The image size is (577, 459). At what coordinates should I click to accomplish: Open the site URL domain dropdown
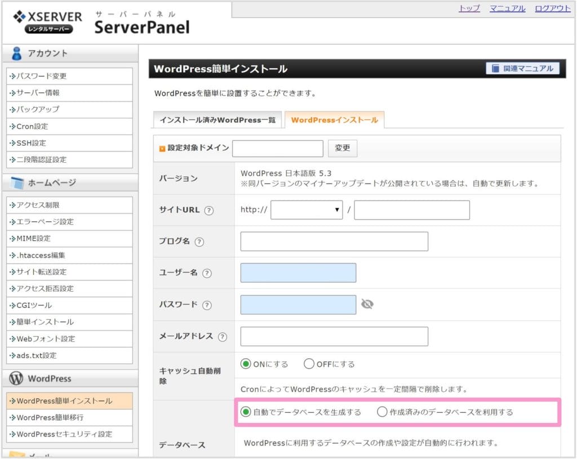(307, 210)
